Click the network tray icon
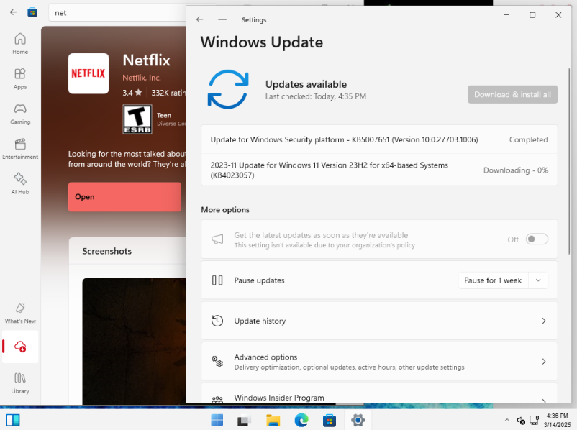 coord(534,420)
